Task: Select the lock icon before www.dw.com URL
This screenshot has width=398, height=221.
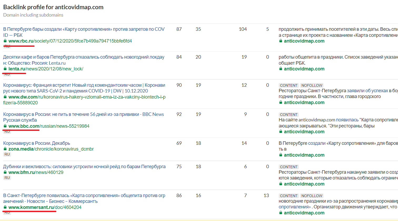Action: (x=5, y=97)
